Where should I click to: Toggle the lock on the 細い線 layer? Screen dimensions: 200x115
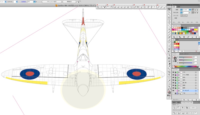[175, 83]
